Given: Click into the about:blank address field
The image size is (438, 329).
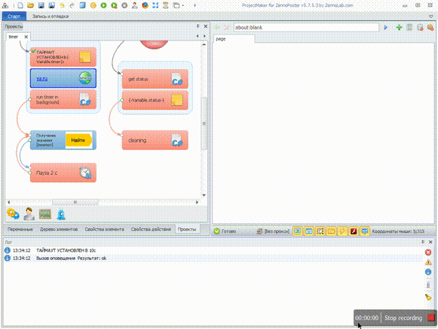Looking at the screenshot, I should [306, 27].
